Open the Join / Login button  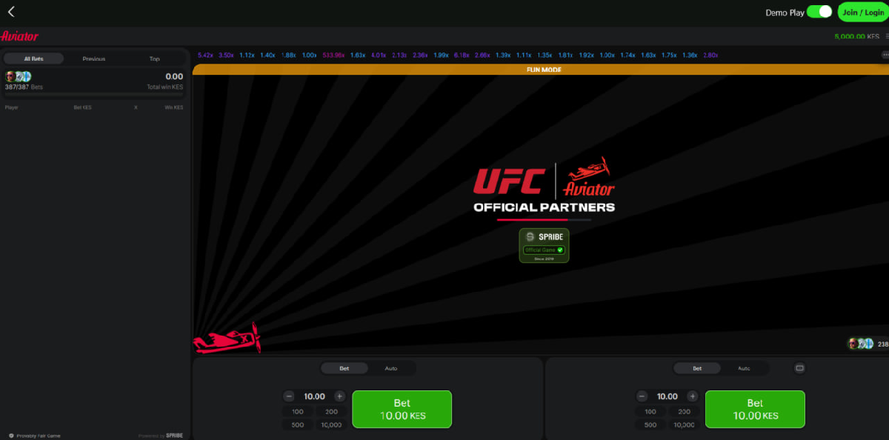862,12
